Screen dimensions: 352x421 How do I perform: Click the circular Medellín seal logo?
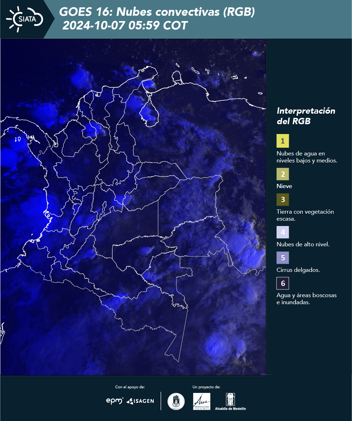(176, 401)
